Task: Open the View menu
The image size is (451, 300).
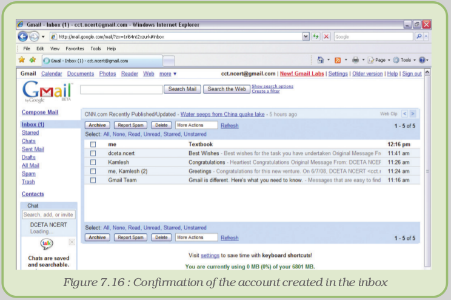Action: [x=55, y=49]
